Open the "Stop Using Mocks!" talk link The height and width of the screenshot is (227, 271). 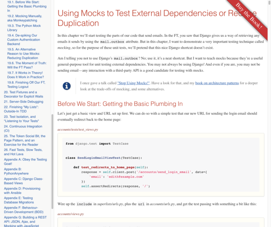[133, 83]
